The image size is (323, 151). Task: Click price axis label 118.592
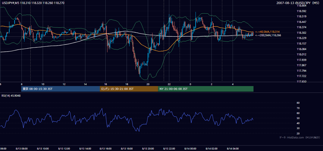point(302,11)
